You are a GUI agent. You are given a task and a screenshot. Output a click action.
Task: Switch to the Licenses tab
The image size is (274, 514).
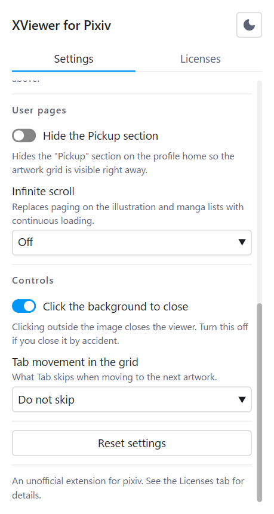point(200,59)
